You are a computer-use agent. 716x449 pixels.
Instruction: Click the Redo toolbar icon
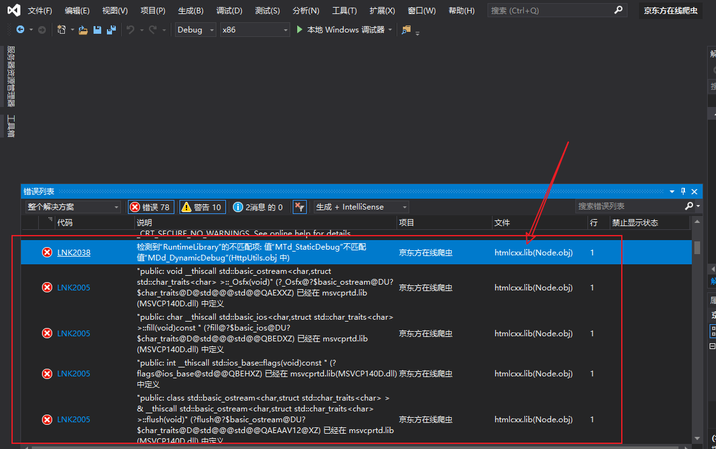click(153, 30)
